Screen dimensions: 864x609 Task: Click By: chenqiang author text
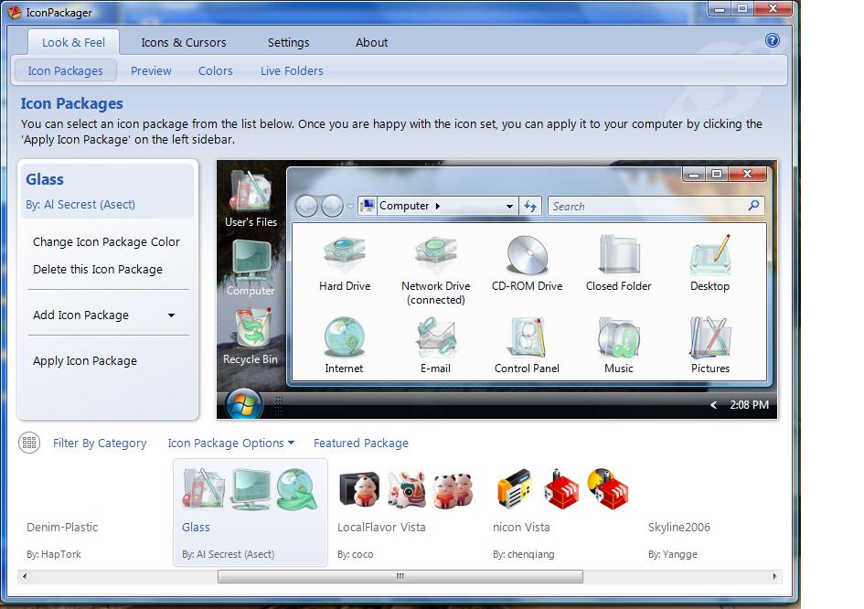(x=524, y=554)
